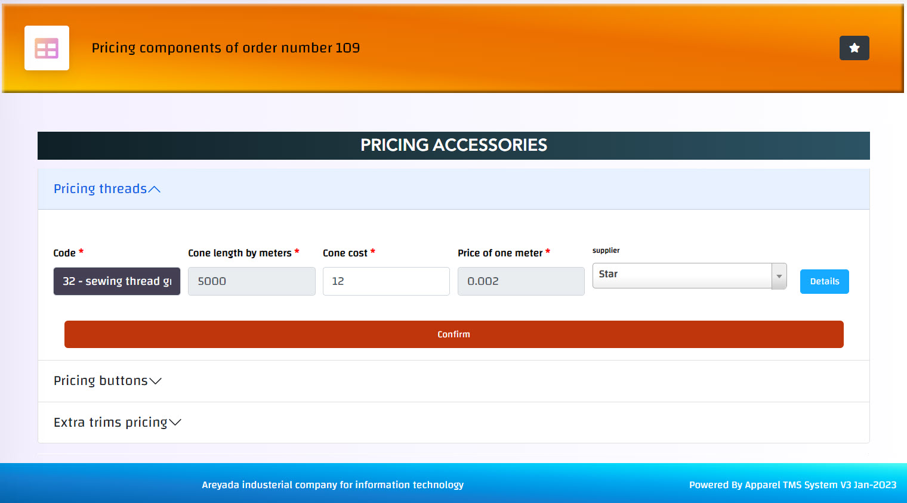Click the Cone length by meters field
This screenshot has width=907, height=503.
click(251, 281)
